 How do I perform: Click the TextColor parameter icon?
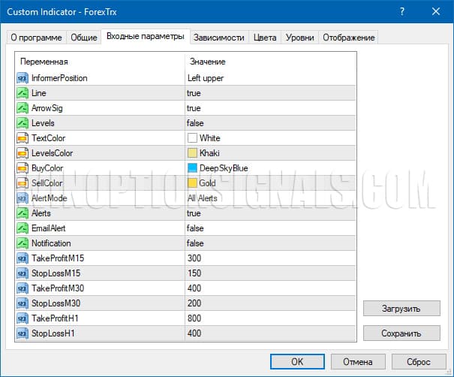point(22,138)
